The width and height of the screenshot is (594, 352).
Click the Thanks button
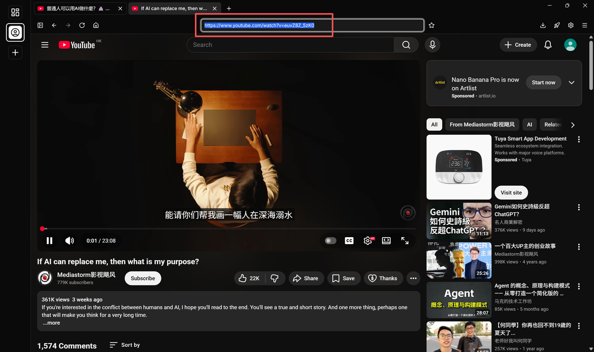point(383,278)
